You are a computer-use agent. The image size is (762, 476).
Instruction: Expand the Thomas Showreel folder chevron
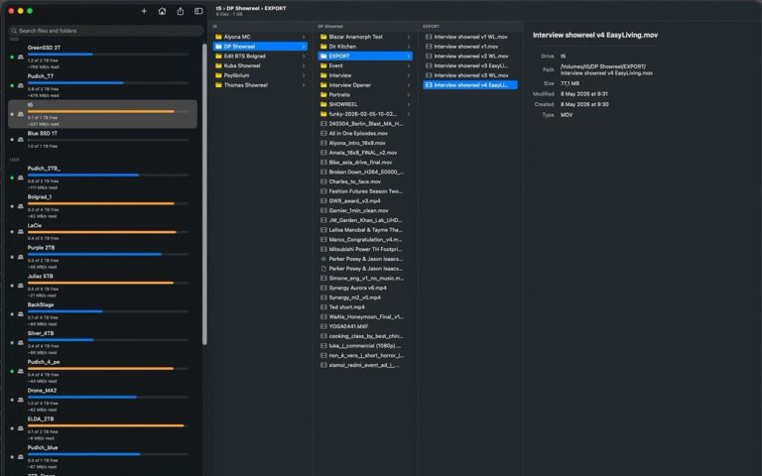(304, 85)
